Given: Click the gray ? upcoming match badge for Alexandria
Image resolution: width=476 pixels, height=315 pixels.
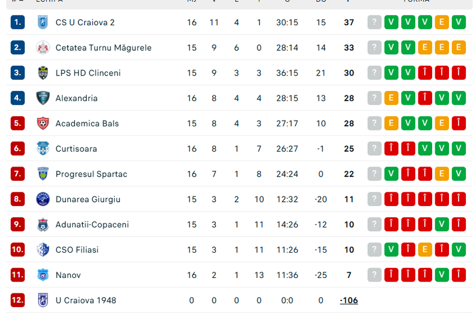Looking at the screenshot, I should tap(374, 98).
